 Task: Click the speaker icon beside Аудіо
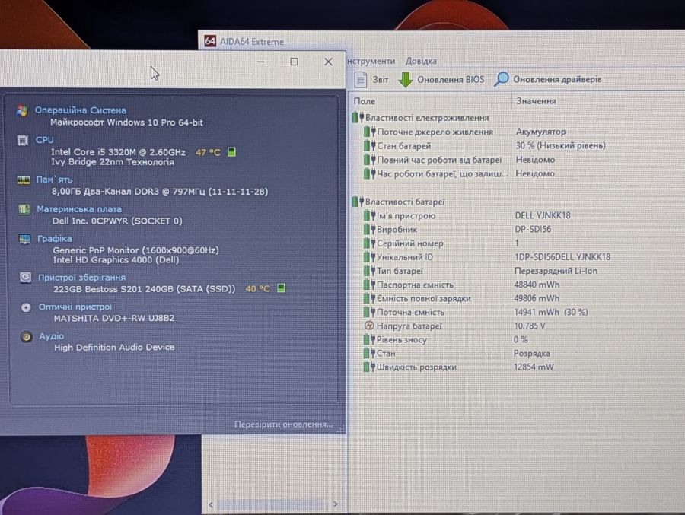click(26, 337)
